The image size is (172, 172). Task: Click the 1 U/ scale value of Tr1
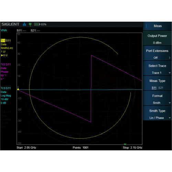(3, 52)
